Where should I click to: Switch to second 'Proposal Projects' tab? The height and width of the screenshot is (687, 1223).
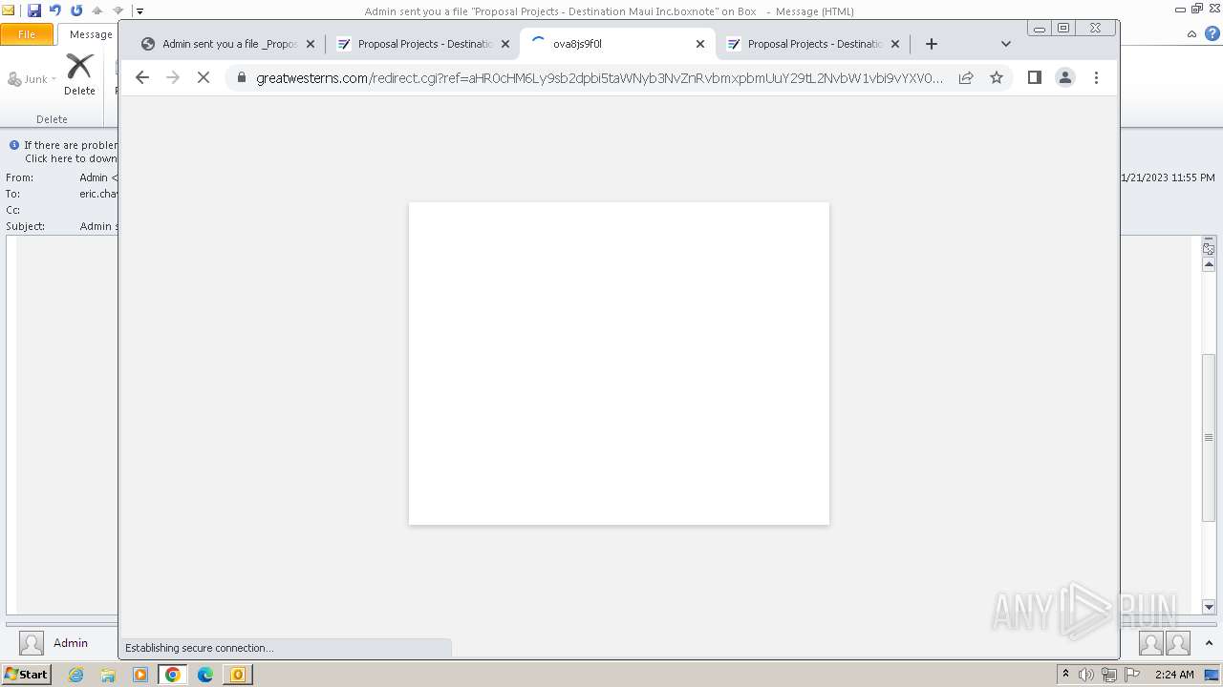click(x=422, y=44)
